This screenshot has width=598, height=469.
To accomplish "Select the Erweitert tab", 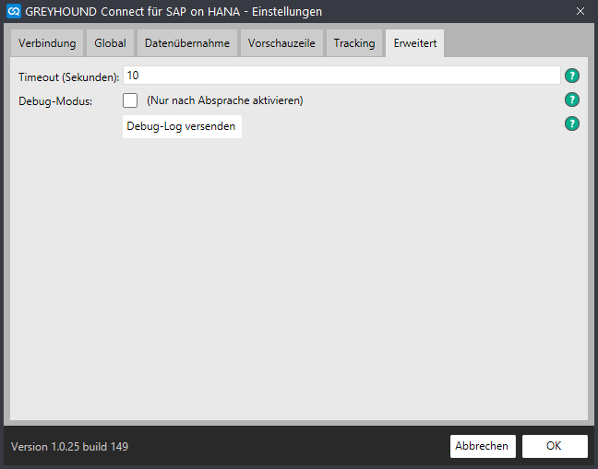I will [x=415, y=43].
